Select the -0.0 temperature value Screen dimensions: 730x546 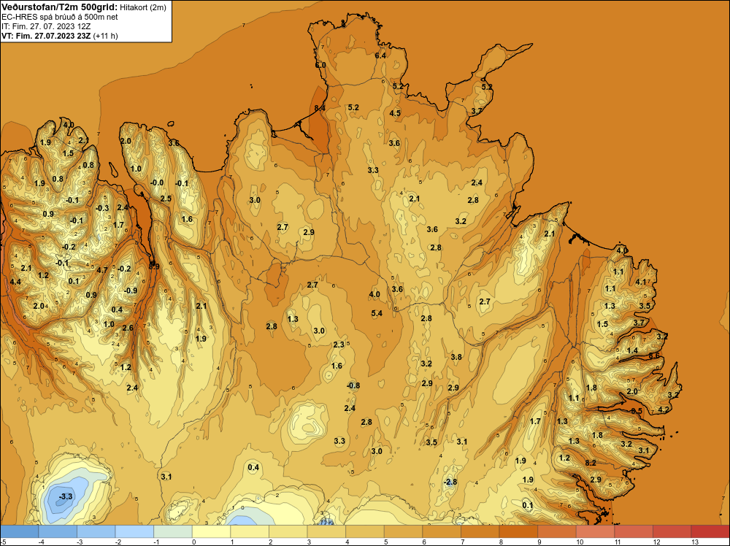tap(157, 182)
